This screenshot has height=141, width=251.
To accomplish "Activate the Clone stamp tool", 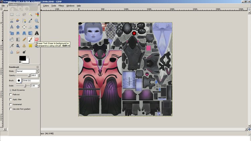I will pos(24,46).
